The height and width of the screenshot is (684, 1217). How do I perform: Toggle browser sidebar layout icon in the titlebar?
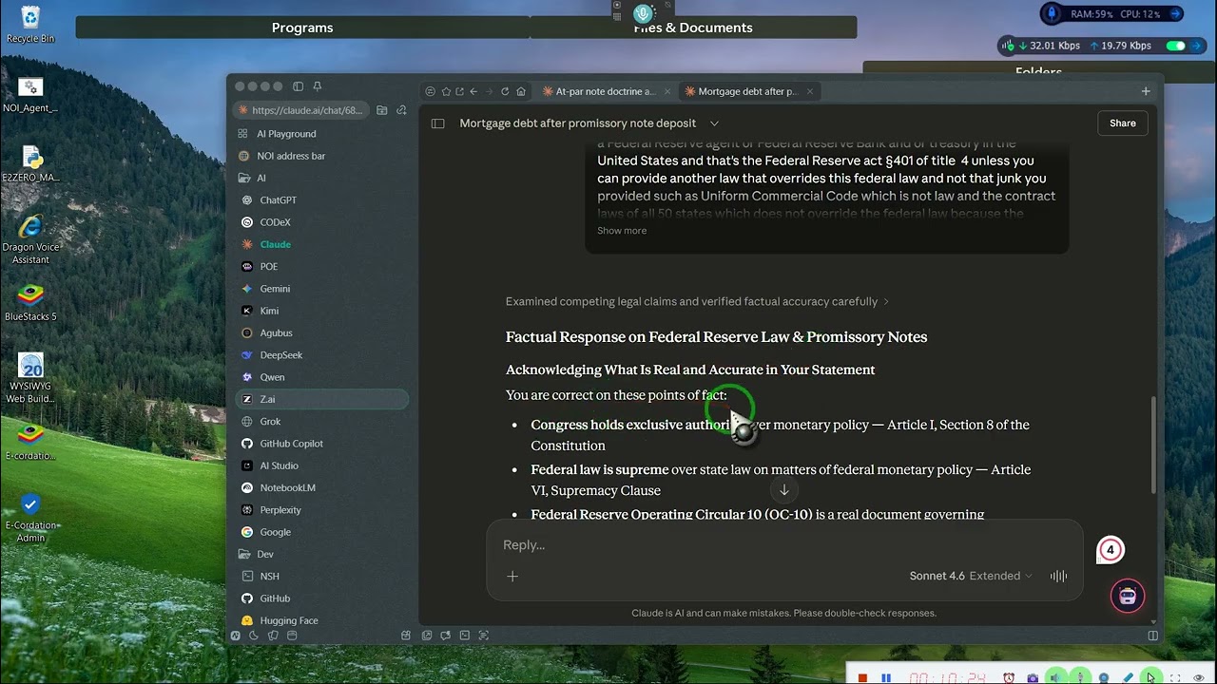tap(298, 86)
